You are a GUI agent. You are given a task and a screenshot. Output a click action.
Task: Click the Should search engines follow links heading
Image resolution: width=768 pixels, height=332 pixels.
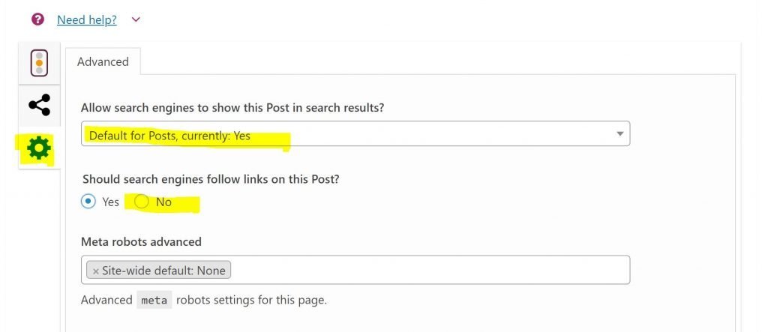point(211,179)
